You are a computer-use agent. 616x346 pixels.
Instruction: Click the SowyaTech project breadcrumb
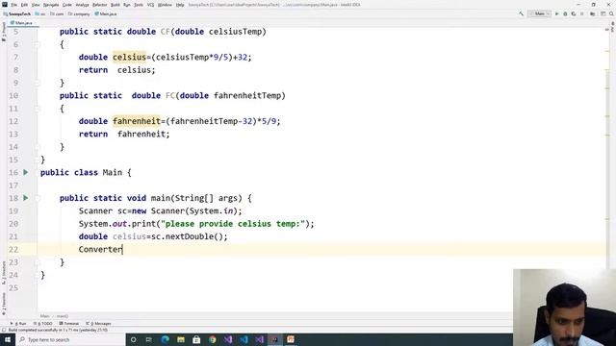[x=17, y=13]
